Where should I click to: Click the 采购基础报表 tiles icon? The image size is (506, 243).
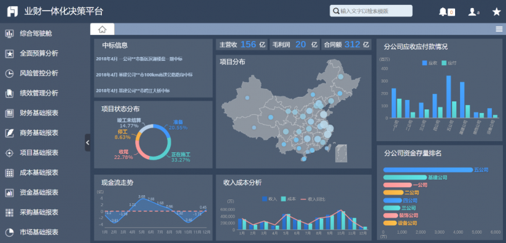(x=10, y=213)
